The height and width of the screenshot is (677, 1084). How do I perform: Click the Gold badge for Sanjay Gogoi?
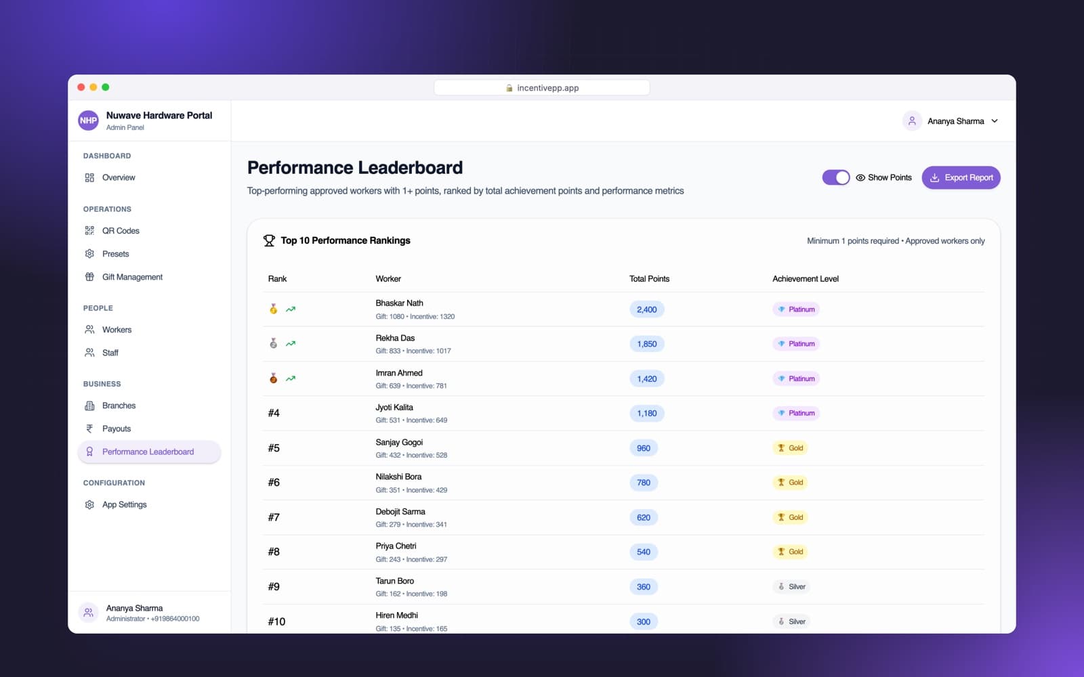(790, 448)
